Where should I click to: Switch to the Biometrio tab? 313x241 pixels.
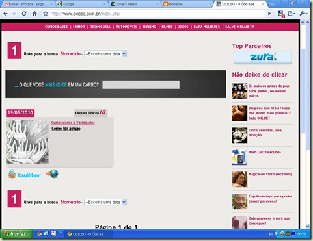[x=187, y=4]
